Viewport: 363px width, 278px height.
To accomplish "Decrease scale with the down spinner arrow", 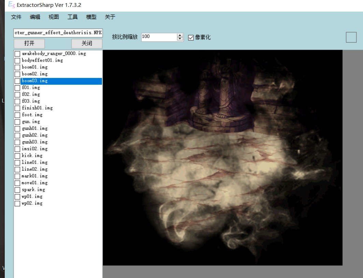I will pos(180,39).
